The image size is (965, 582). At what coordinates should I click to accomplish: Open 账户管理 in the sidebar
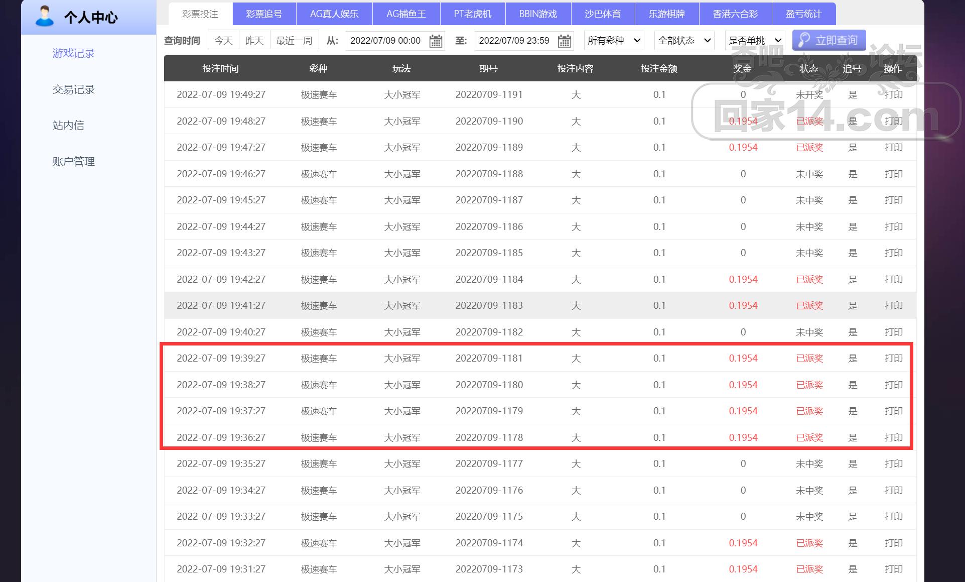coord(74,162)
